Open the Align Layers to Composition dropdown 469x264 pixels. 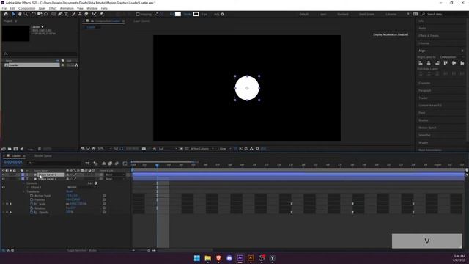point(452,57)
